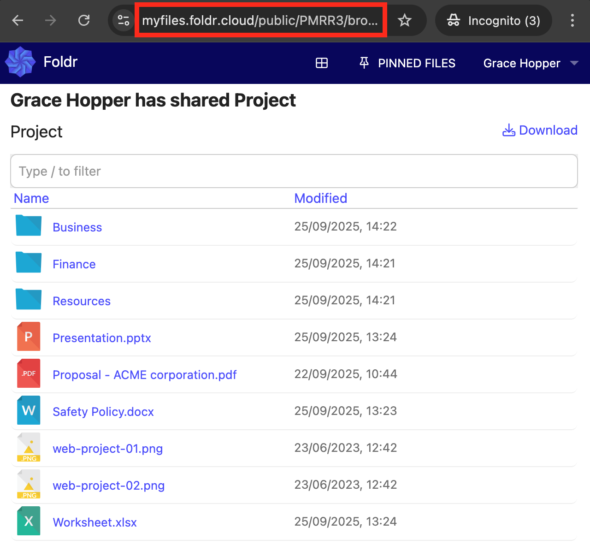
Task: Reload the page in the browser
Action: tap(84, 20)
